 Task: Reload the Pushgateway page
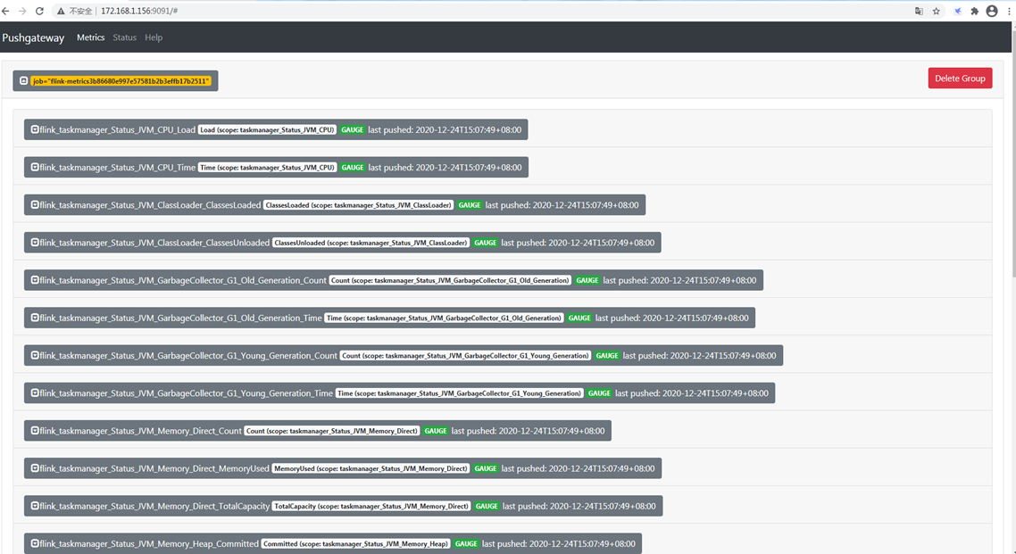point(39,11)
